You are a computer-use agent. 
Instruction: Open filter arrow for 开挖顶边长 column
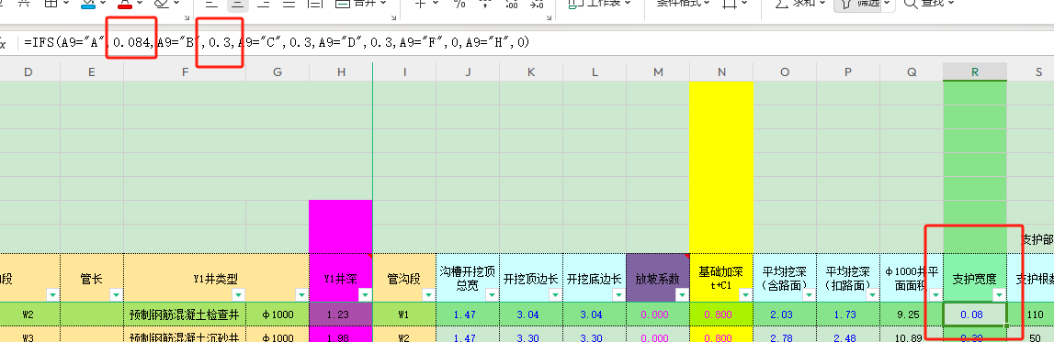point(555,294)
